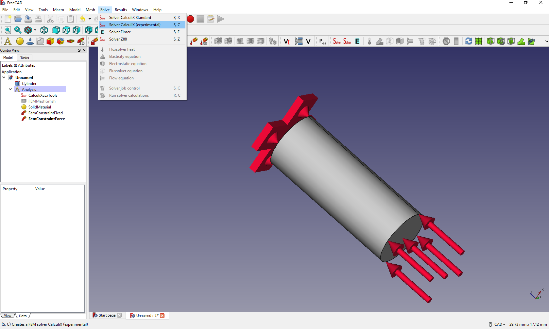
Task: Switch to the Tasks tab
Action: [25, 58]
